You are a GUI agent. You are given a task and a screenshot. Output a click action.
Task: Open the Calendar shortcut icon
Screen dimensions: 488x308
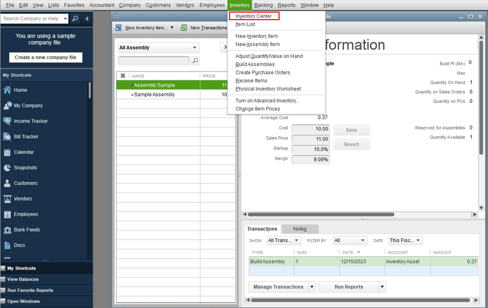click(x=7, y=152)
